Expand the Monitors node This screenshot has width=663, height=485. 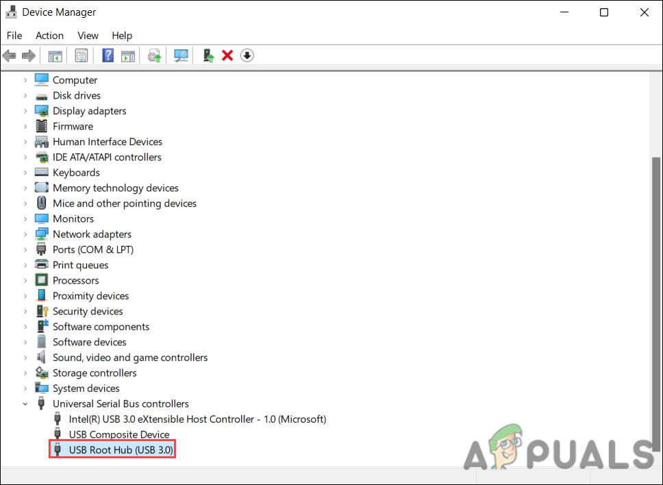25,219
